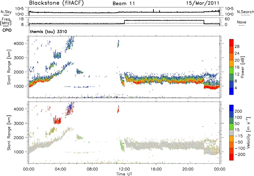Click the tall noise spike in N.Sky trace
This screenshot has height=176, width=254.
(x=153, y=10)
